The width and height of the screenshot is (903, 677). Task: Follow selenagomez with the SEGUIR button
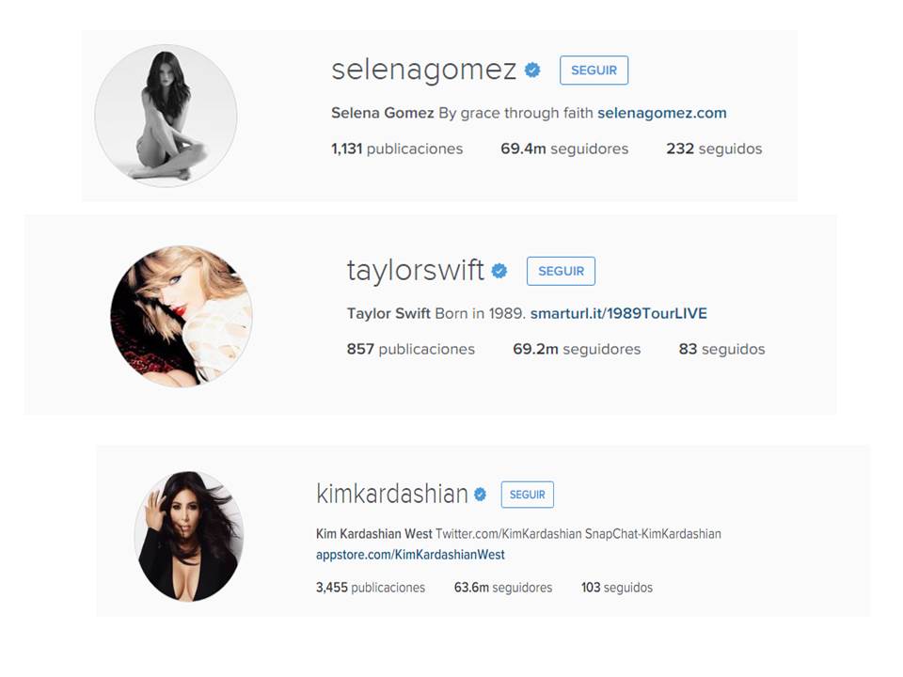click(x=594, y=71)
